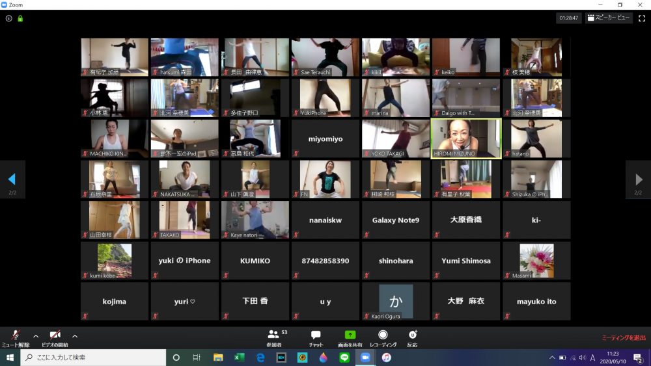651x366 pixels.
Task: Open Windows system tray hidden icons arrow
Action: point(552,358)
